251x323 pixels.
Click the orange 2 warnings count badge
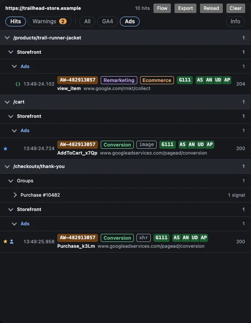coord(63,22)
